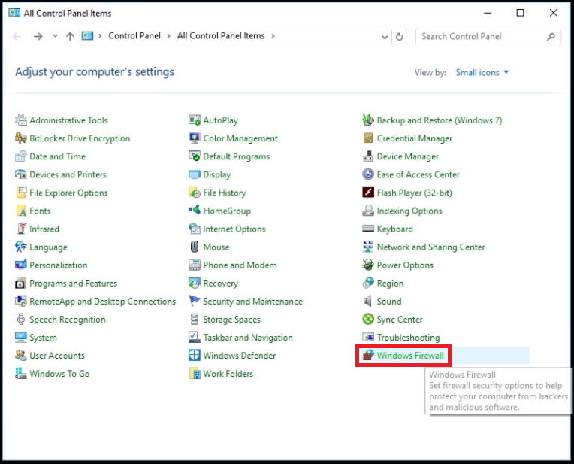
Task: Go up one folder level
Action: coord(70,36)
